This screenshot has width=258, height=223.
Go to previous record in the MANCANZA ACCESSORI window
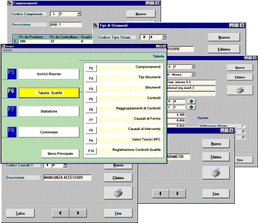60,213
